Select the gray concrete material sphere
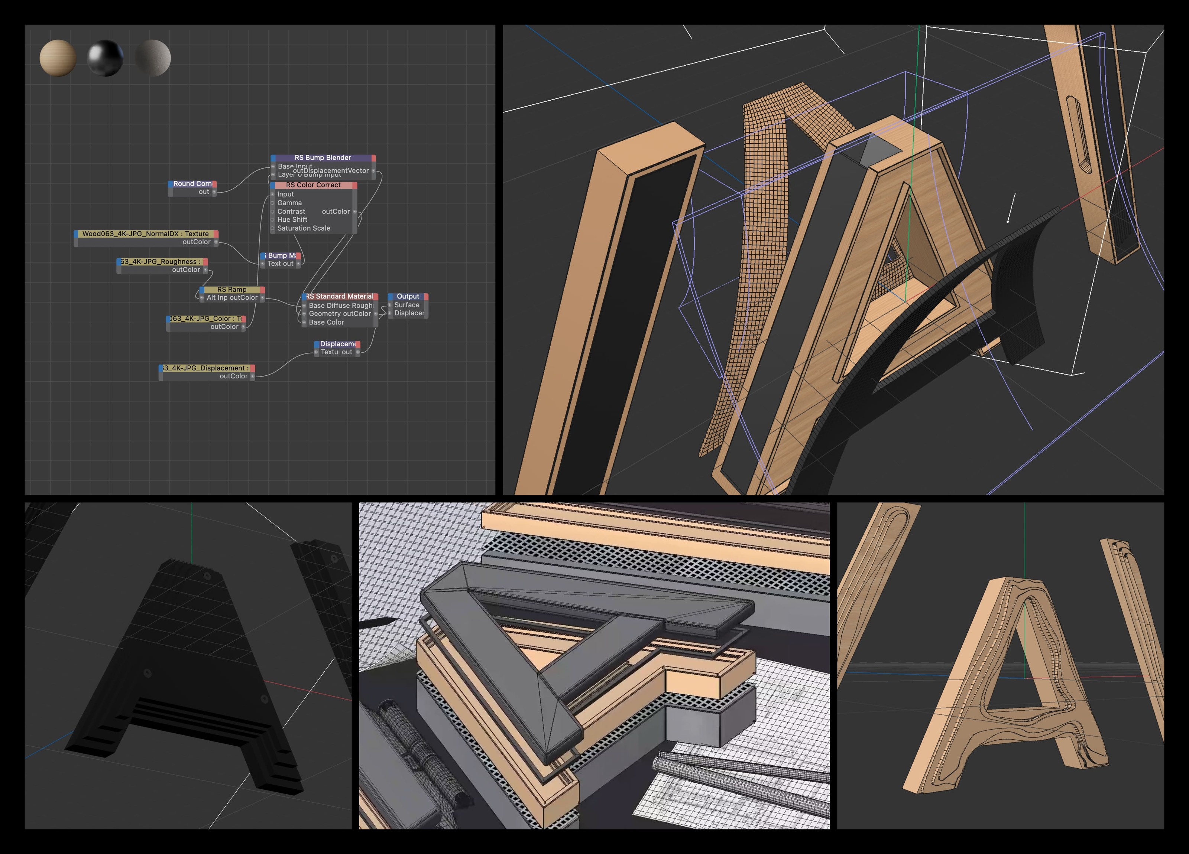Image resolution: width=1189 pixels, height=854 pixels. coord(153,58)
